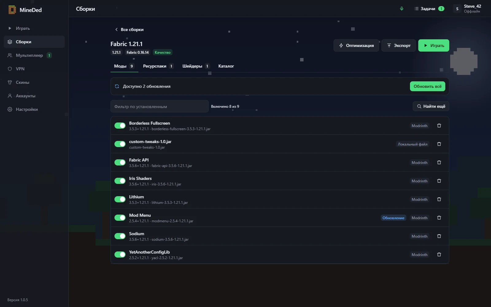
Task: Open Скины from the sidebar
Action: [x=34, y=82]
